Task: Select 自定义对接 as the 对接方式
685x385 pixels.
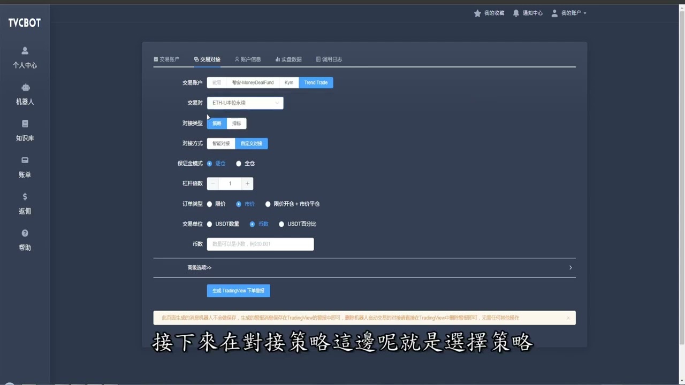Action: click(x=252, y=143)
